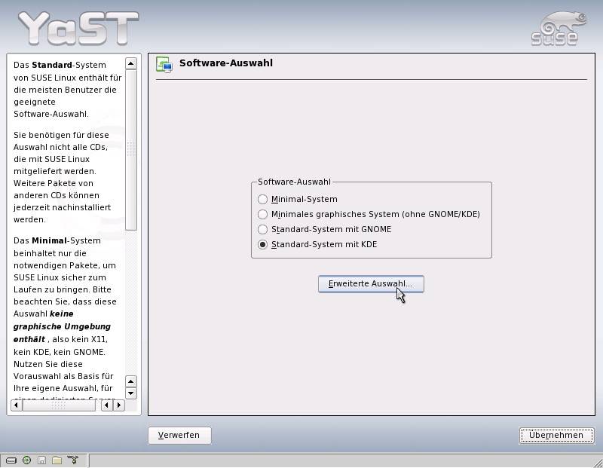Screen dimensions: 603x468
Task: Click the help panel horizontal scrollbar thumb
Action: coord(59,405)
